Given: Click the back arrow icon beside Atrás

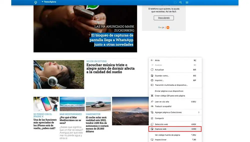Looking at the screenshot, I should 152,60.
